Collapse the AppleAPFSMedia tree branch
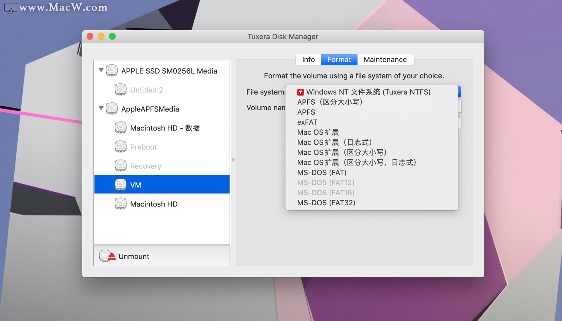The image size is (562, 321). point(101,108)
